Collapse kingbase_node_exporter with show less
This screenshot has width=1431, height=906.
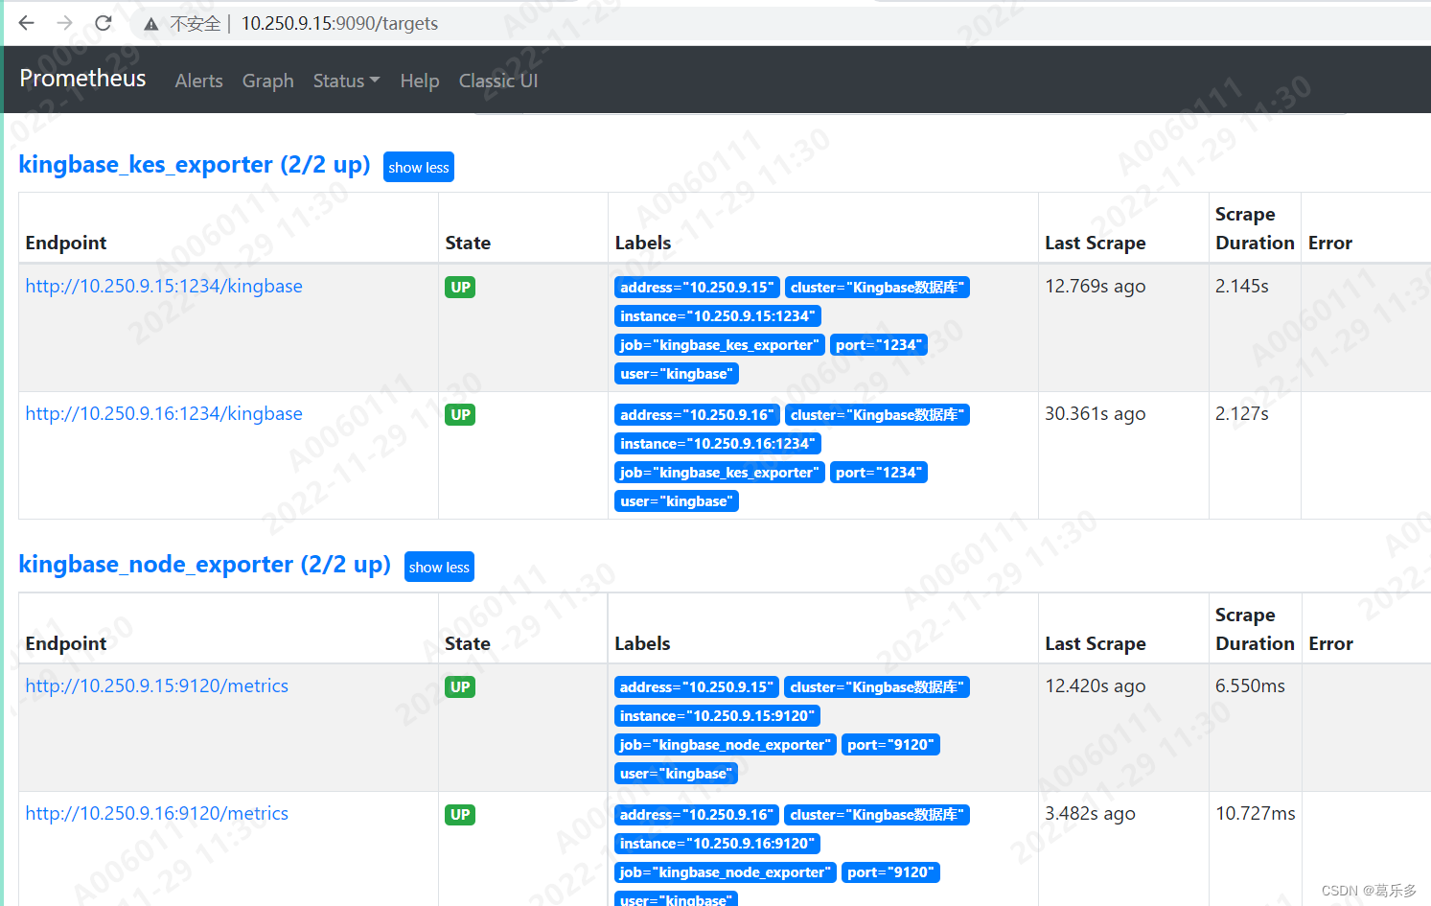click(x=439, y=567)
